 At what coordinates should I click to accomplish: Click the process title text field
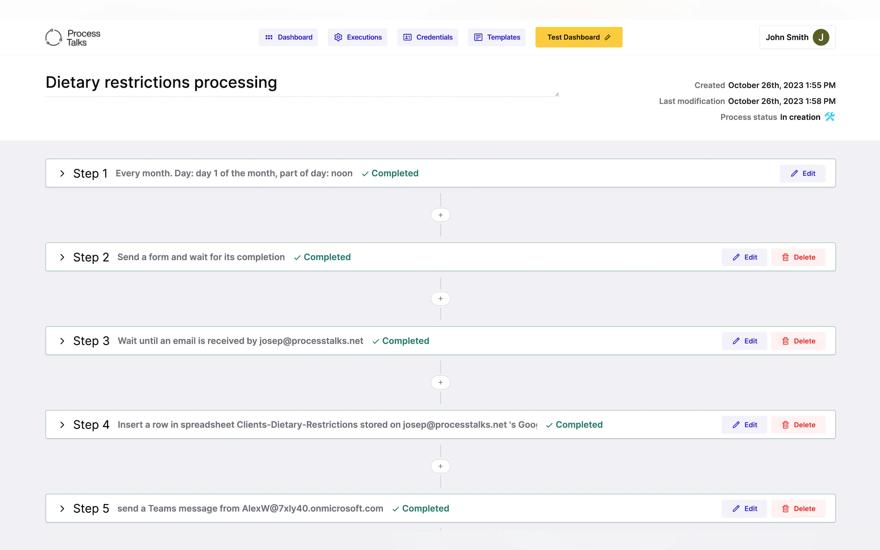coord(161,82)
